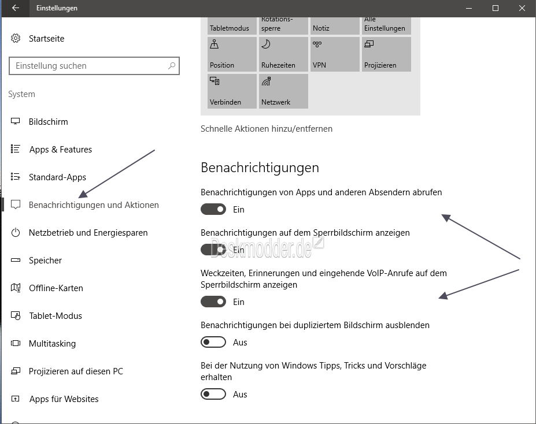Click the Projizieren quick action tile

pyautogui.click(x=386, y=54)
